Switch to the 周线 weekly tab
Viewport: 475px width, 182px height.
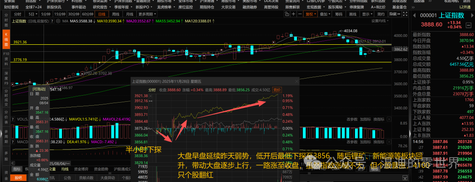tap(116, 14)
